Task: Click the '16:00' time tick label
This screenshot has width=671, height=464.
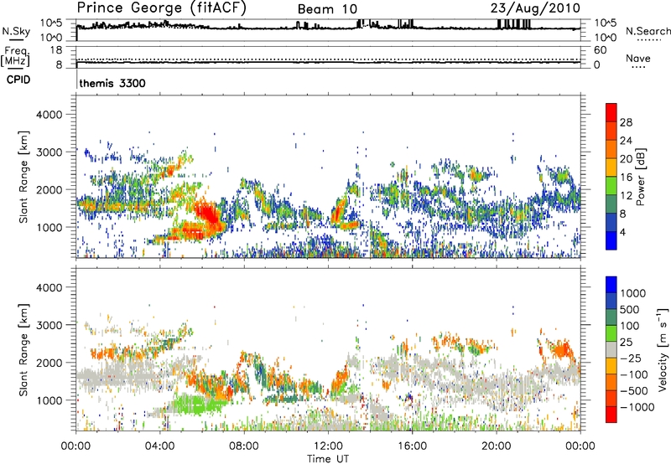Action: [x=412, y=446]
